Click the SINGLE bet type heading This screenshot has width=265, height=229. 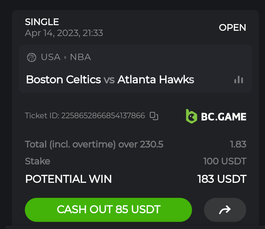[x=42, y=22]
